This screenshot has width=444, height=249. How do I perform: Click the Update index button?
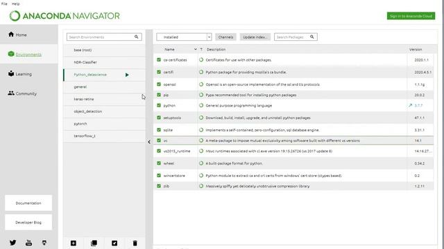click(255, 37)
